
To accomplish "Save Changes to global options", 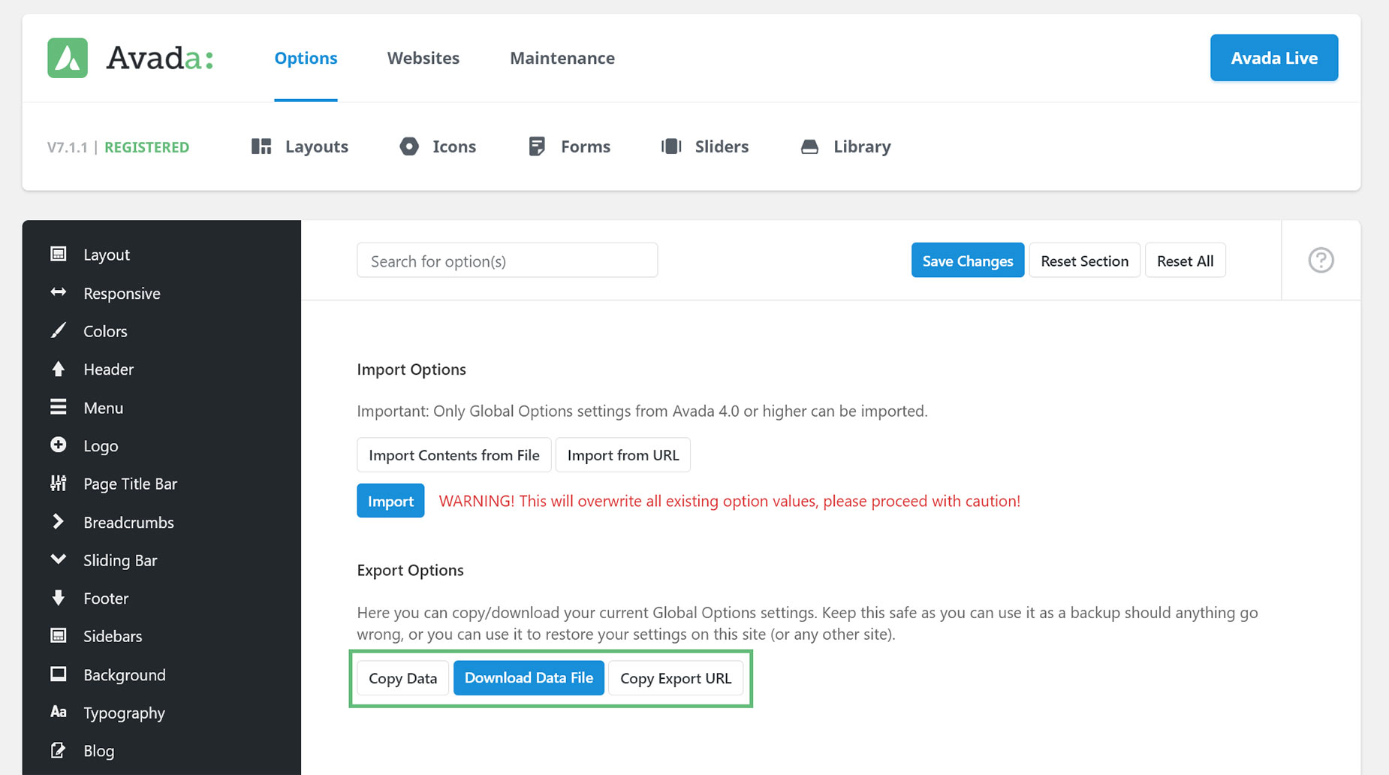I will coord(968,261).
